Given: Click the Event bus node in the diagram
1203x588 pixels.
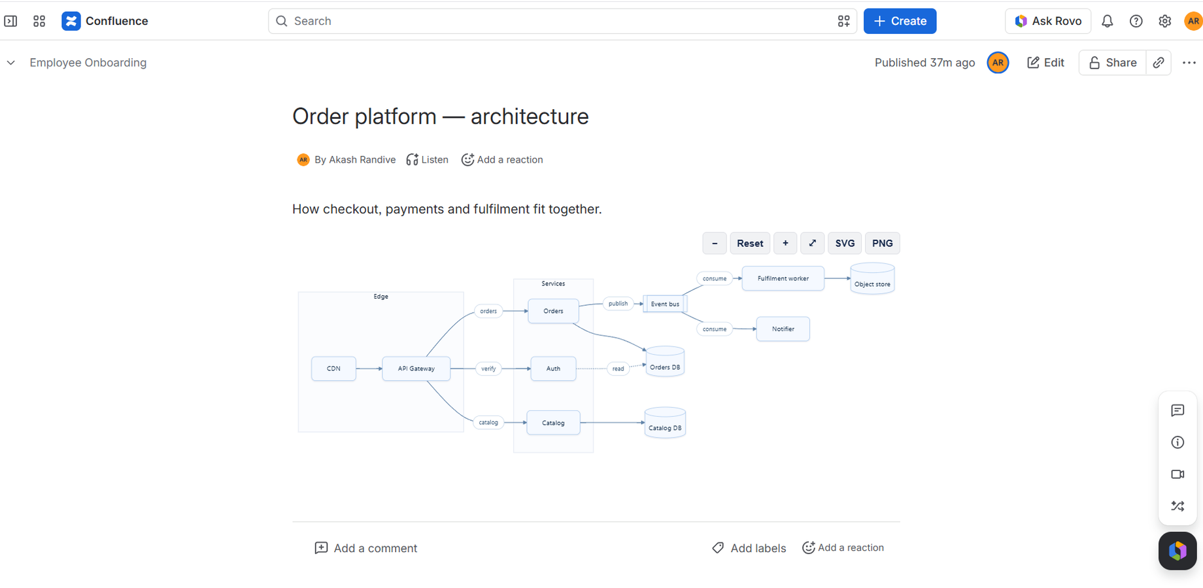Looking at the screenshot, I should (x=665, y=304).
